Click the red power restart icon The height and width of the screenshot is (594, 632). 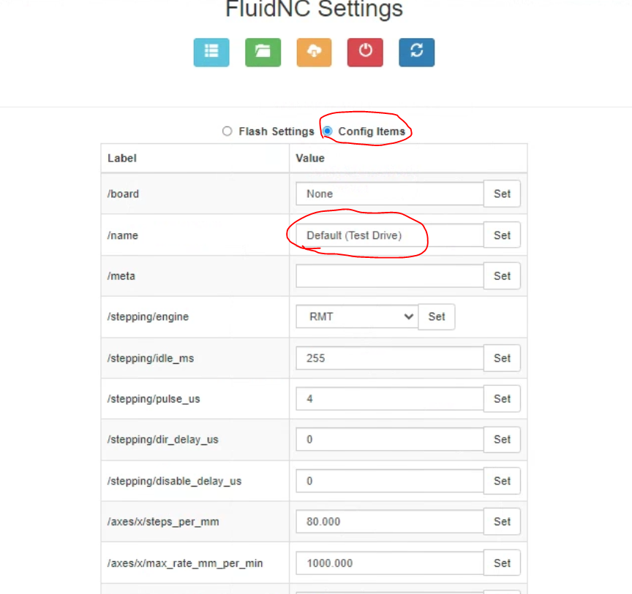tap(365, 53)
